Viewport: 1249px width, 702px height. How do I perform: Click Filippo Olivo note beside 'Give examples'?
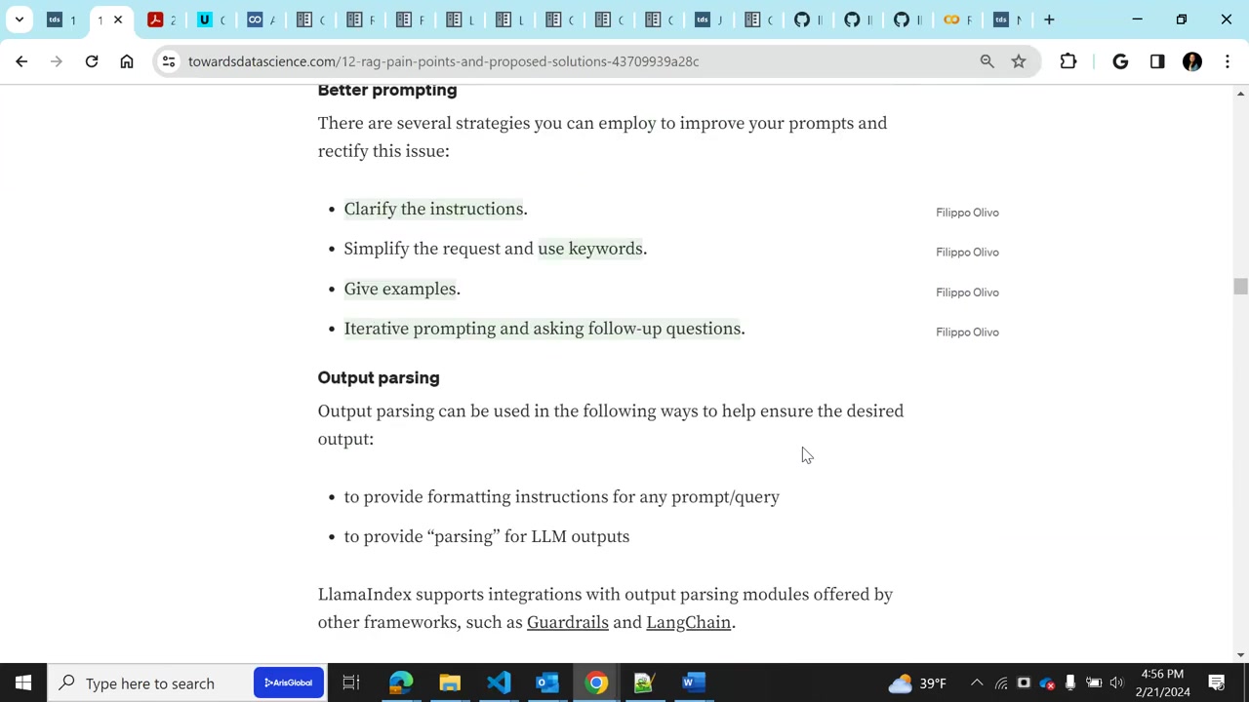click(967, 292)
